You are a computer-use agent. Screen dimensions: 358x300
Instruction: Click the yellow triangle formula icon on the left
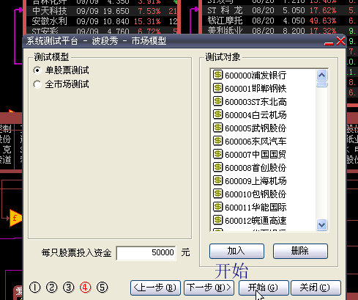point(15,218)
